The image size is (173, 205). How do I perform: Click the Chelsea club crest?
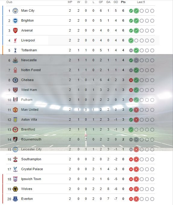(x=15, y=80)
